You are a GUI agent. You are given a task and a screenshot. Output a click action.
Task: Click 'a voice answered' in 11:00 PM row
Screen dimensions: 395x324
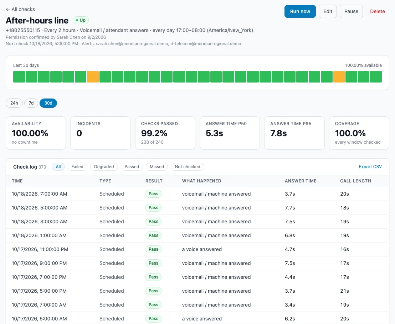coord(202,249)
